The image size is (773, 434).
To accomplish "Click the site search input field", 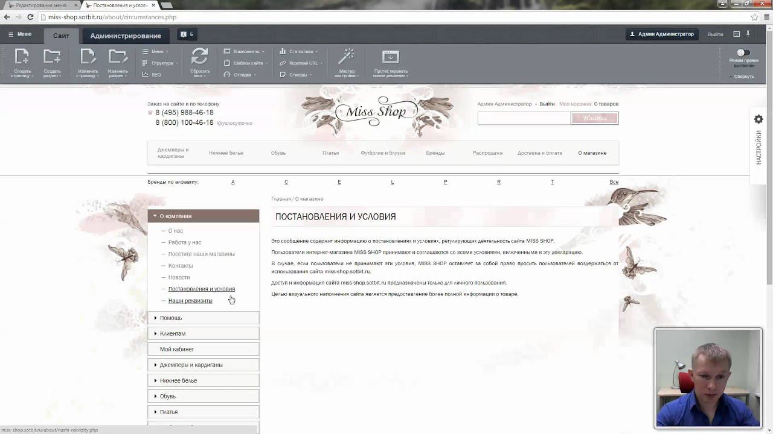I will (524, 118).
